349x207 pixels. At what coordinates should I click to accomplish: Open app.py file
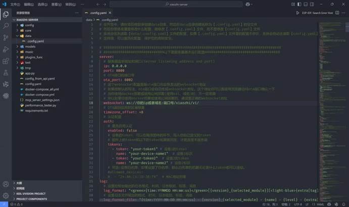pos(47,73)
